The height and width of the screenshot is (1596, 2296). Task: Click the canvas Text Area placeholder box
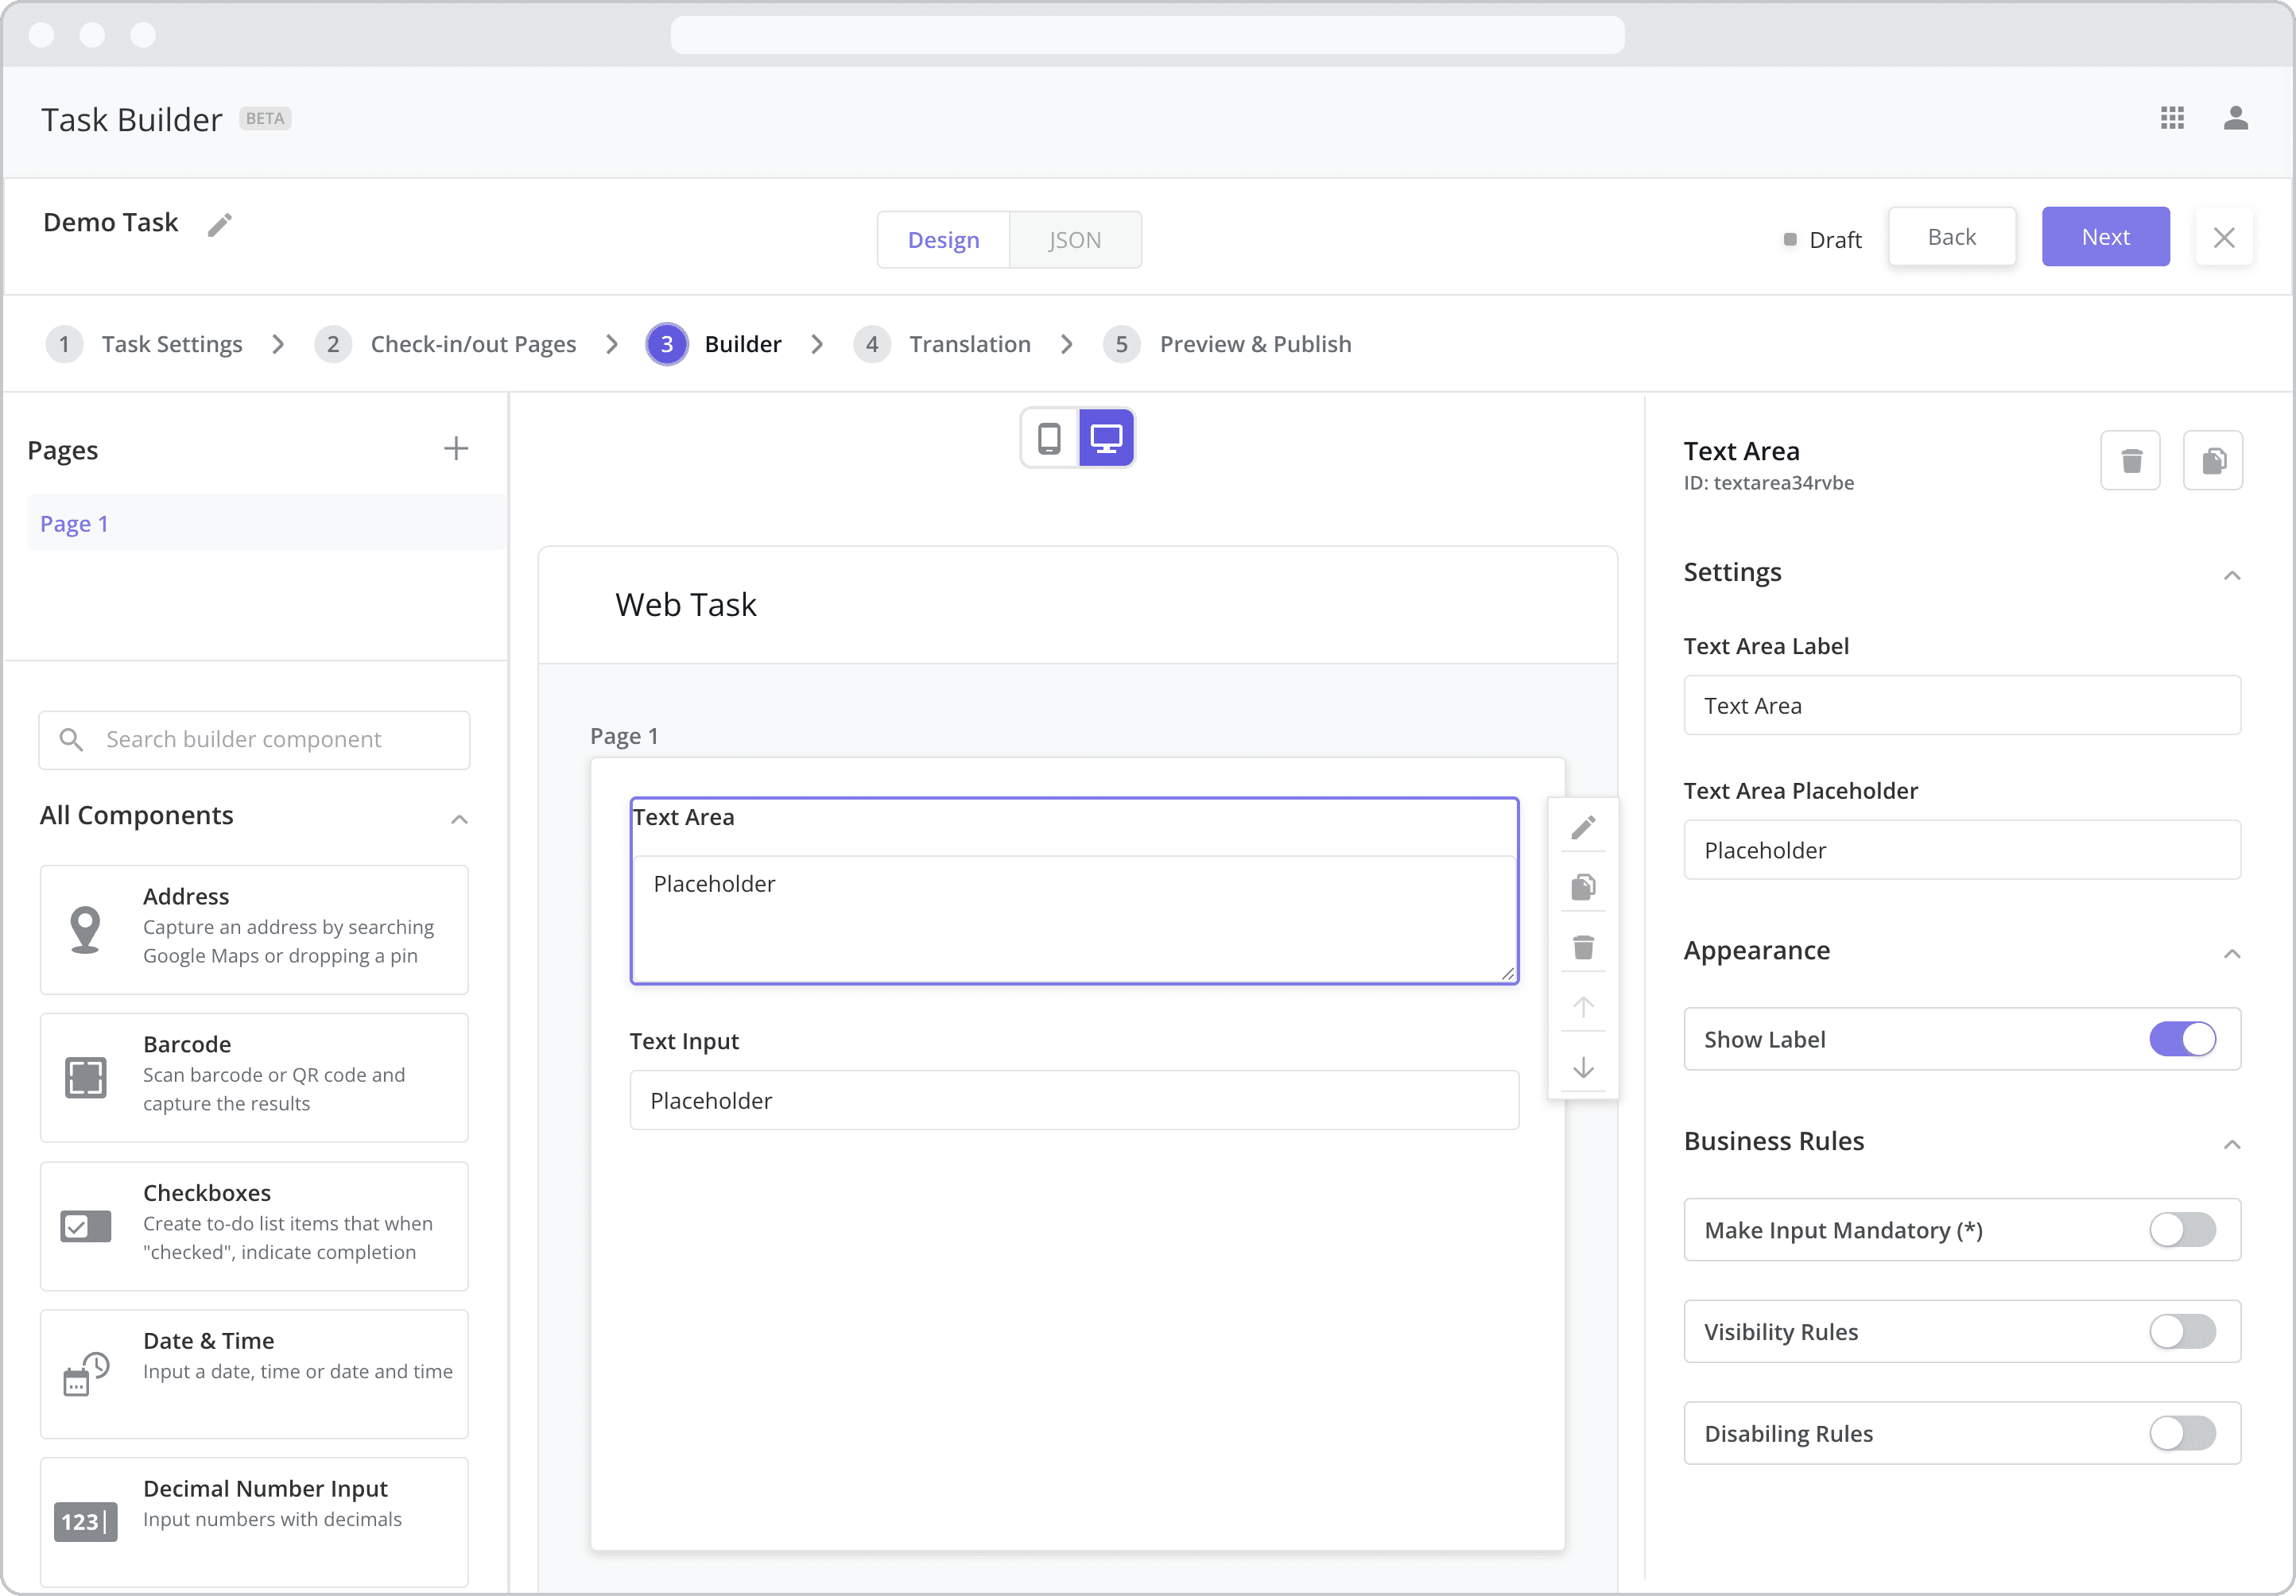(1074, 919)
